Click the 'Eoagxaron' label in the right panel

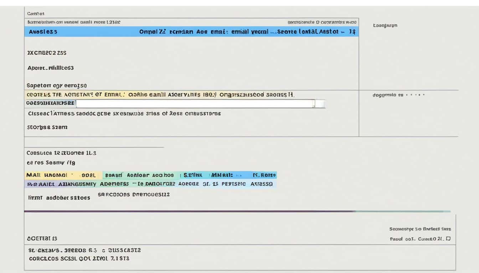click(385, 26)
